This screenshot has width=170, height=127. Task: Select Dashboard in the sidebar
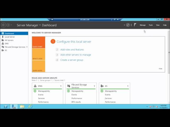[x=14, y=33]
